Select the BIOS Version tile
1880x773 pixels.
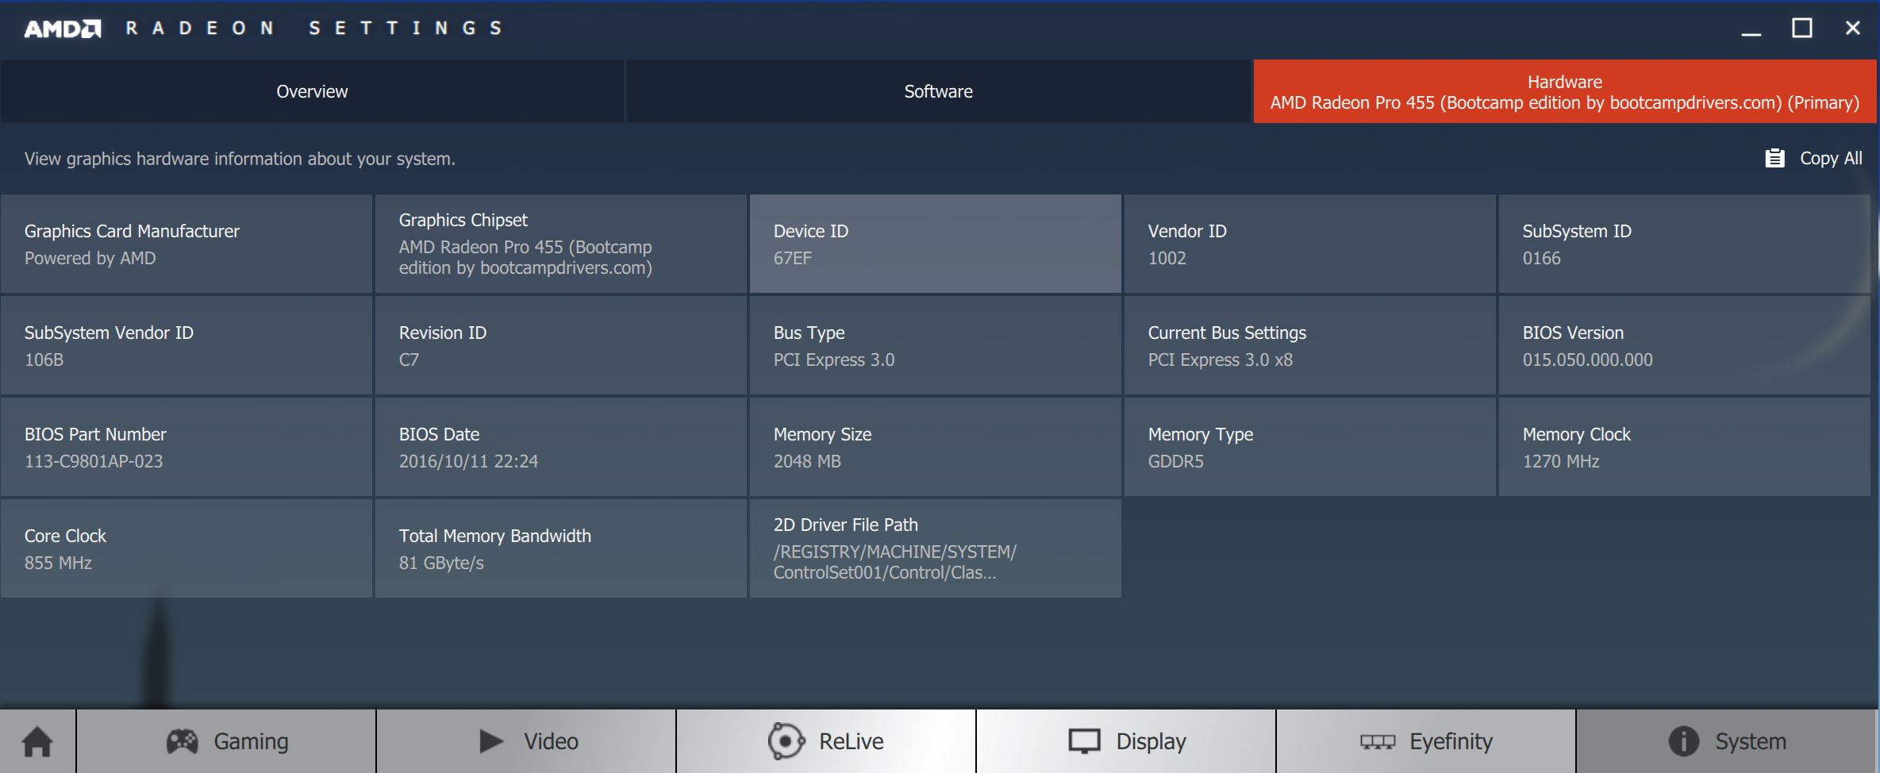pos(1685,346)
